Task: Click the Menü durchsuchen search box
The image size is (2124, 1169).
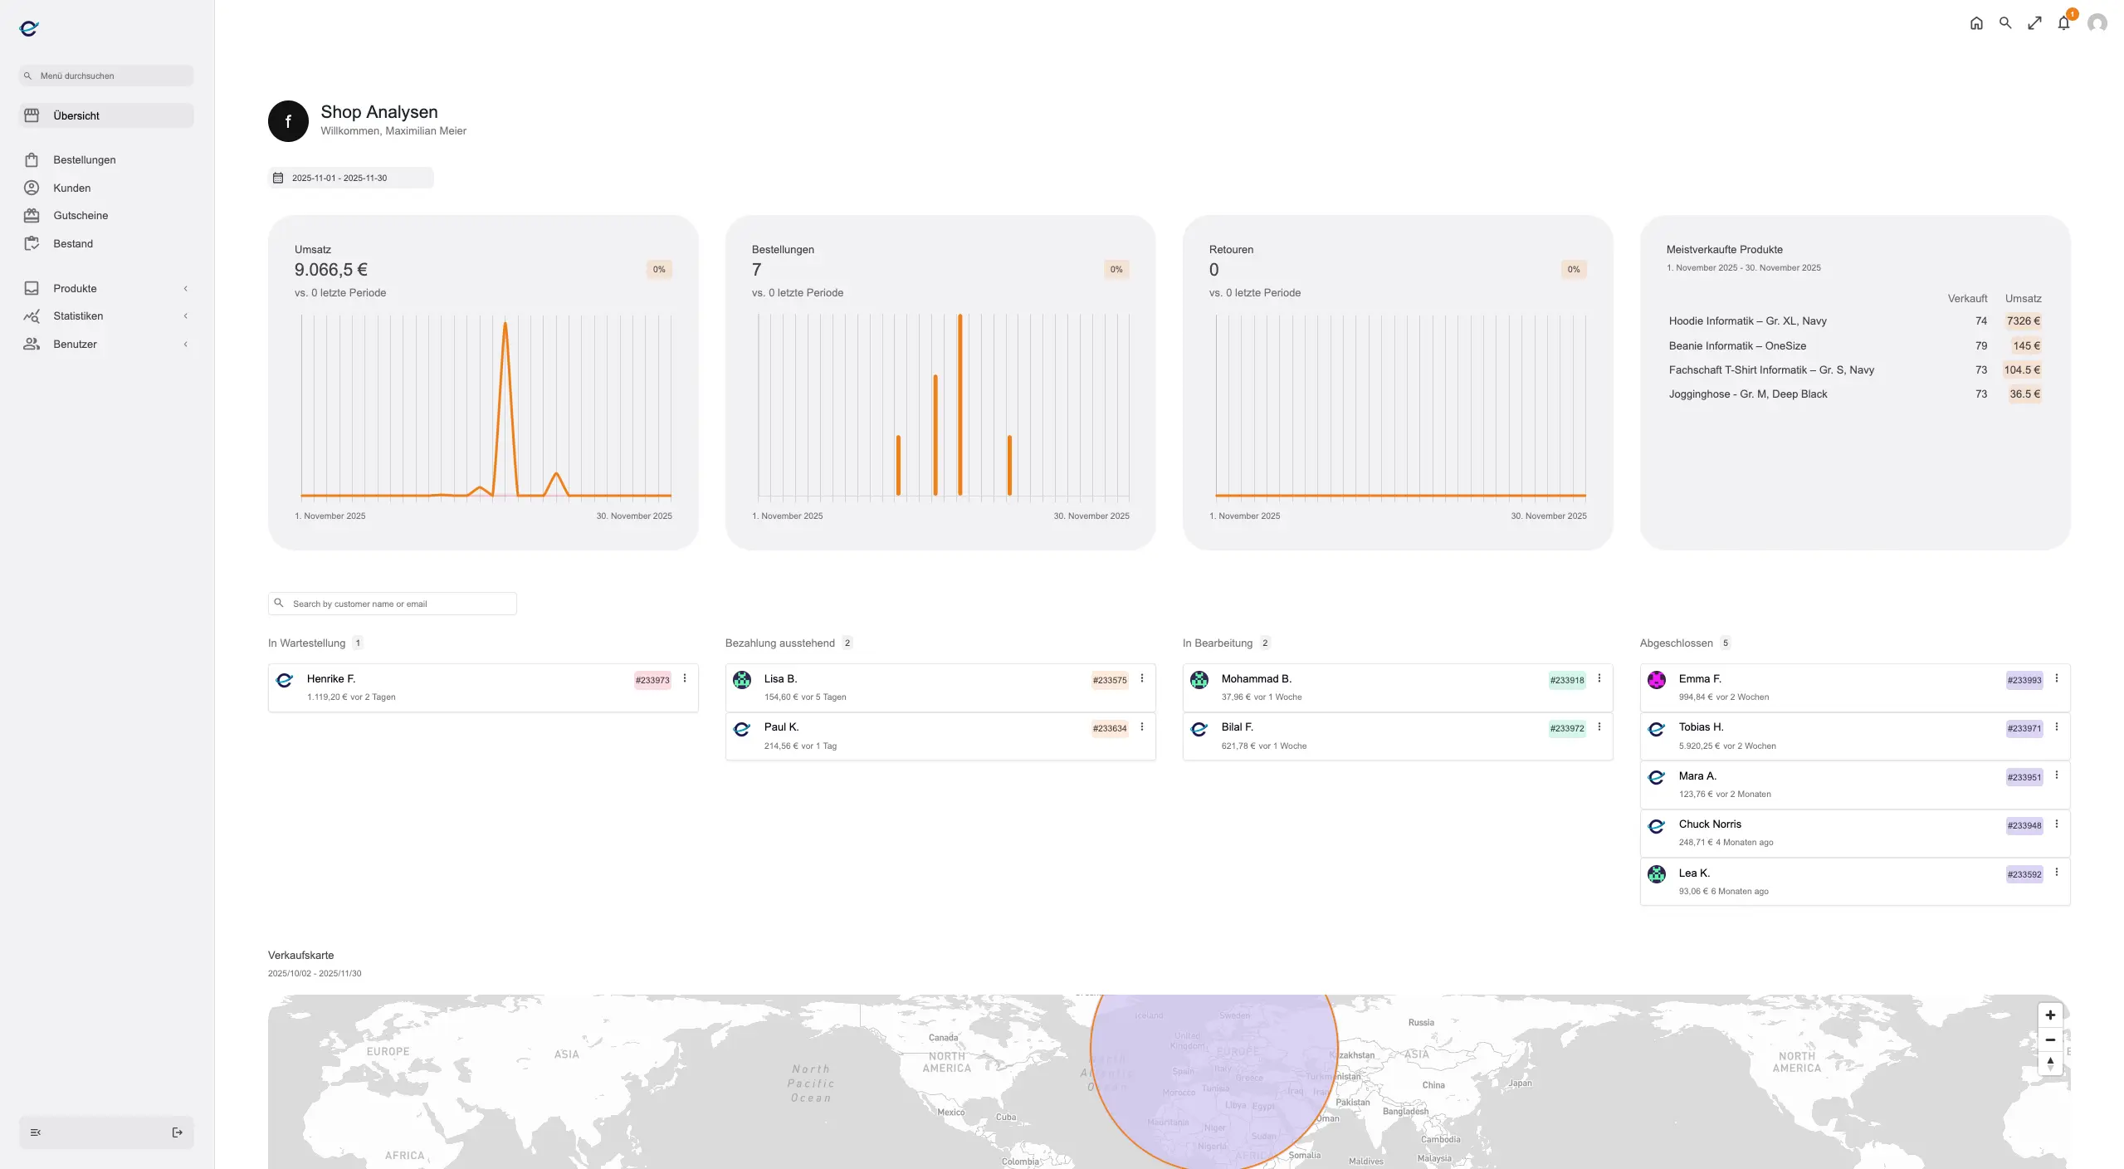Action: (x=108, y=76)
